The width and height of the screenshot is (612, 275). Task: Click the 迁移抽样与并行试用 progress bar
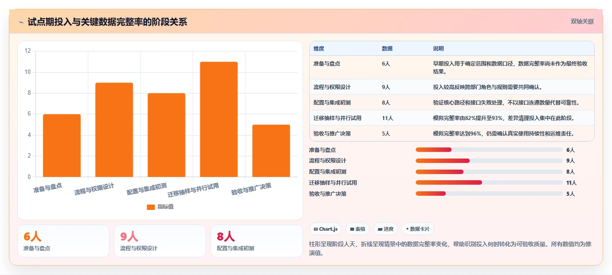click(x=489, y=182)
